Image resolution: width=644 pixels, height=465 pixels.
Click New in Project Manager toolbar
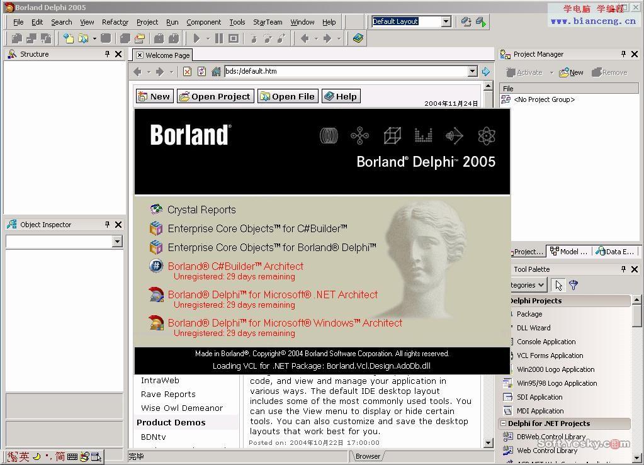tap(572, 72)
